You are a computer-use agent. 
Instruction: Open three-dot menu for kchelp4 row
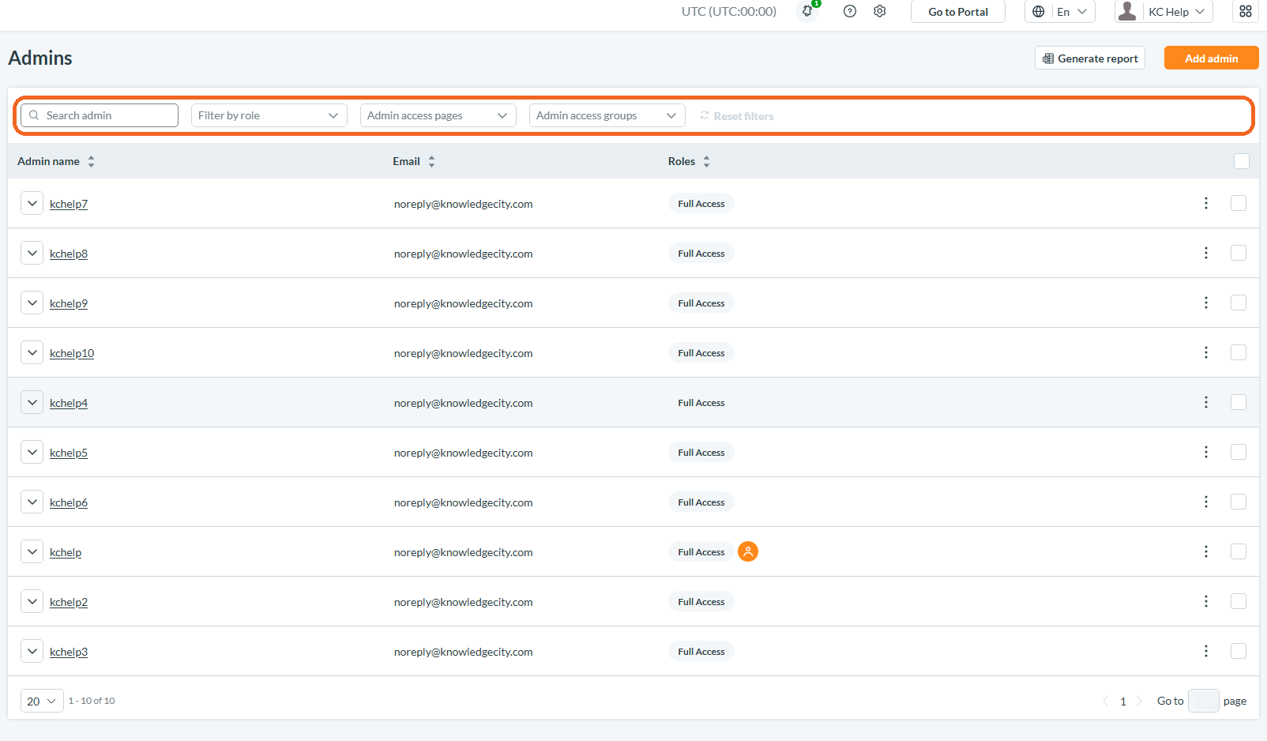[1206, 402]
